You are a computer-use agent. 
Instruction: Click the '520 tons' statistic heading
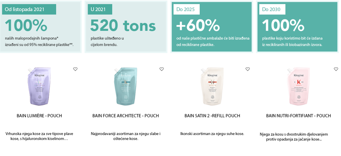[123, 26]
